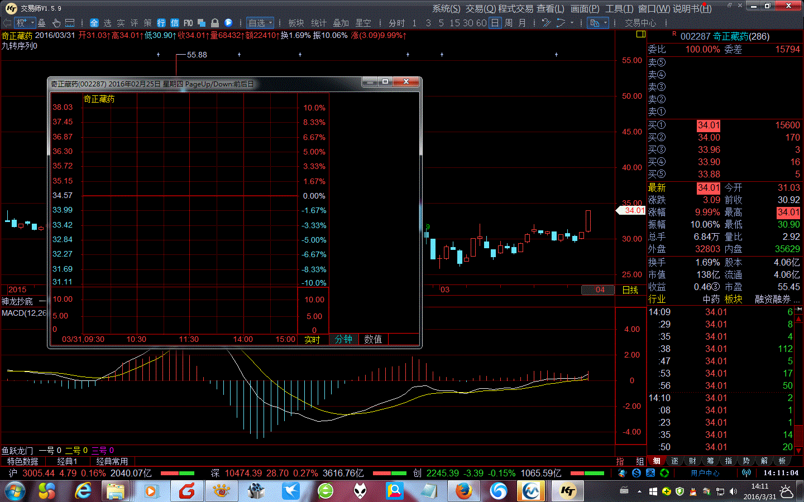Click the signal antenna connection icon
Image resolution: width=804 pixels, height=502 pixels.
click(x=746, y=473)
